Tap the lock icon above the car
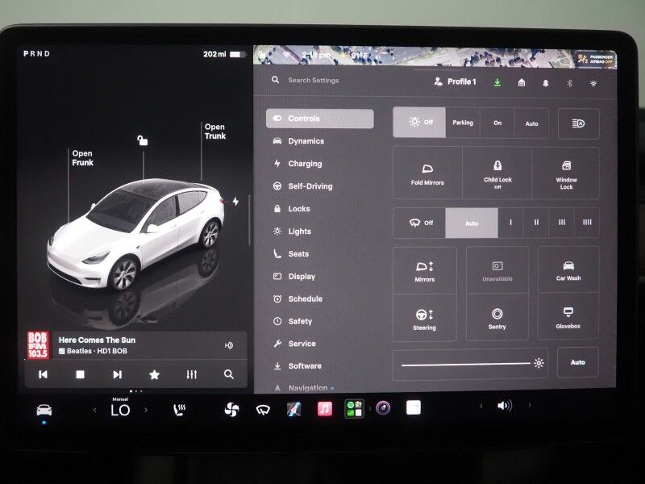Image resolution: width=645 pixels, height=484 pixels. point(143,140)
